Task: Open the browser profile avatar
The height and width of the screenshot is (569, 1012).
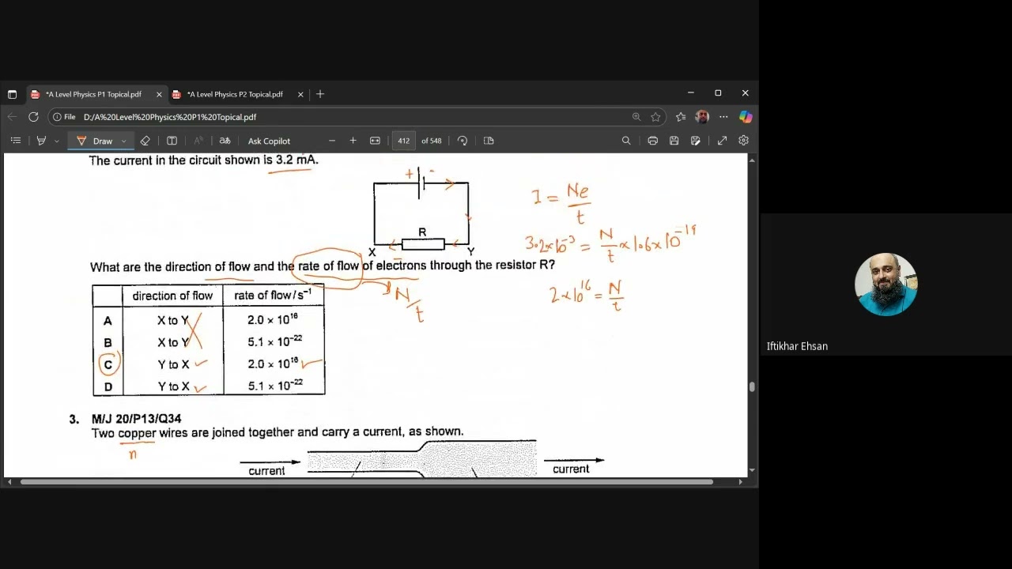Action: (702, 117)
